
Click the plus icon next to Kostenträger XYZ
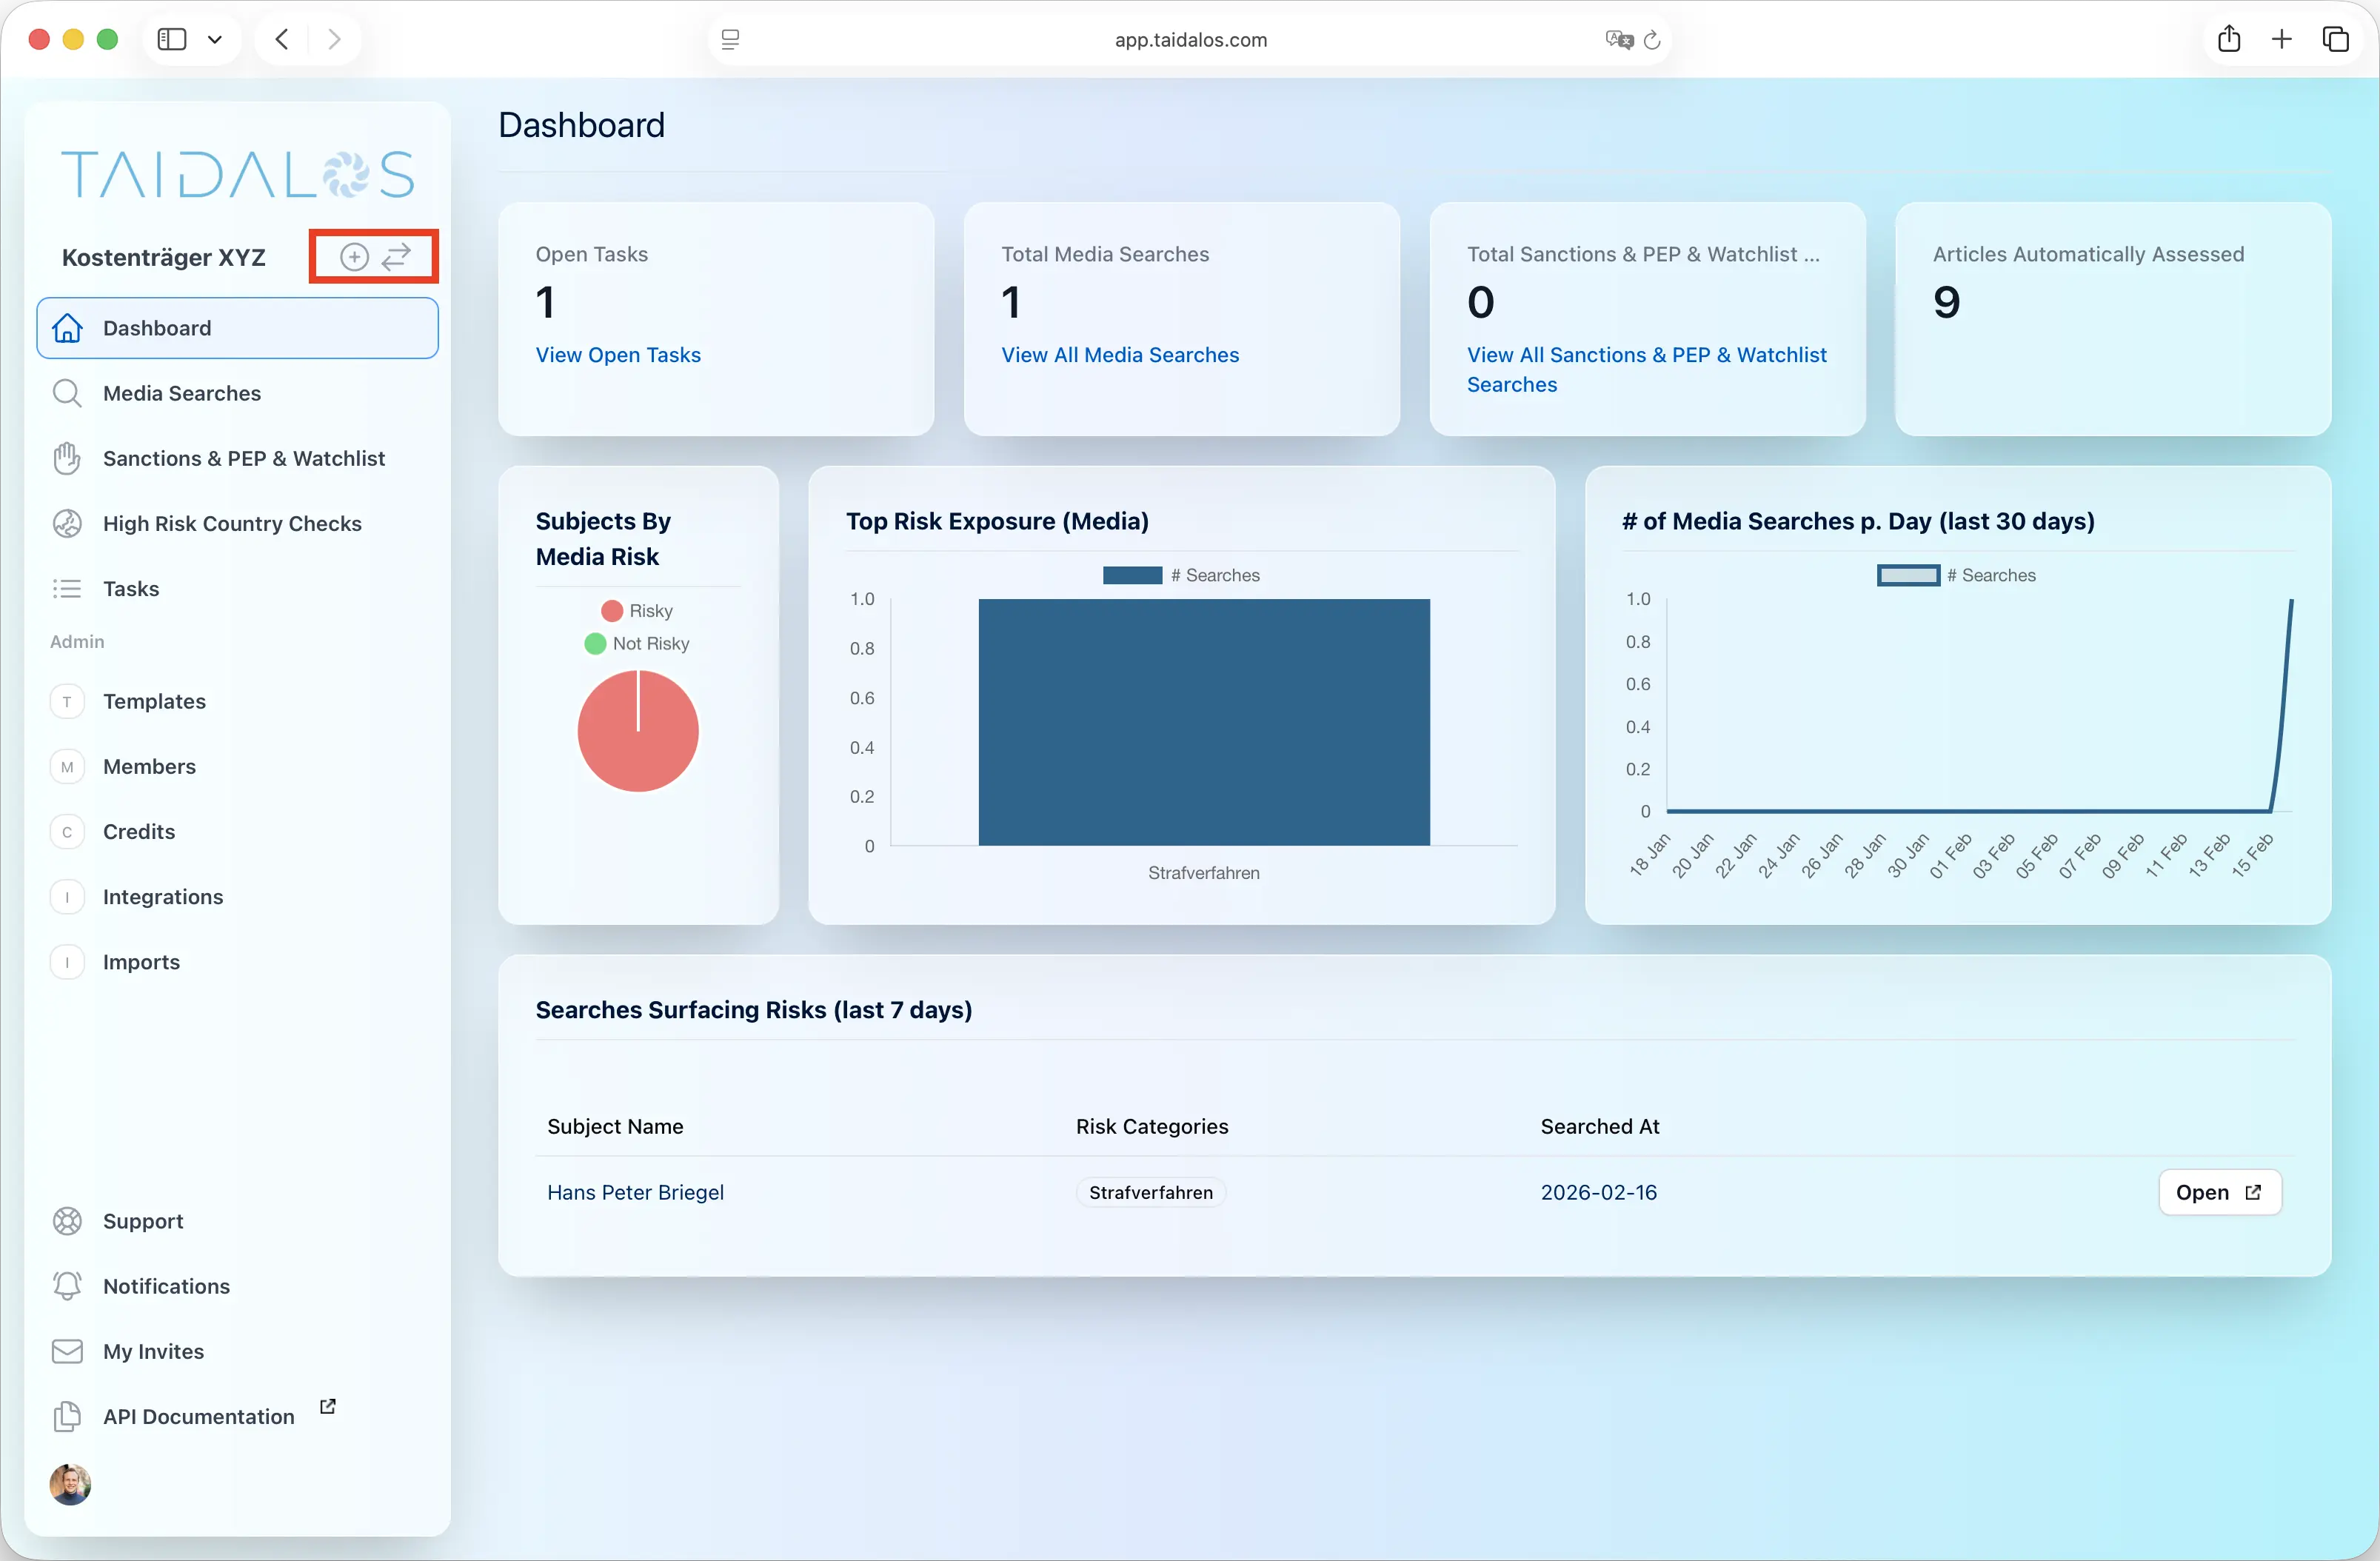pyautogui.click(x=353, y=256)
